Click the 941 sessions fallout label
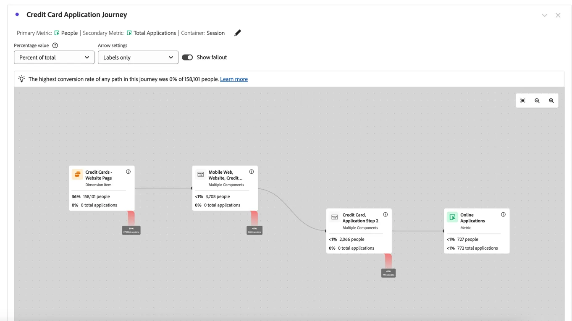The width and height of the screenshot is (572, 321). click(x=388, y=273)
